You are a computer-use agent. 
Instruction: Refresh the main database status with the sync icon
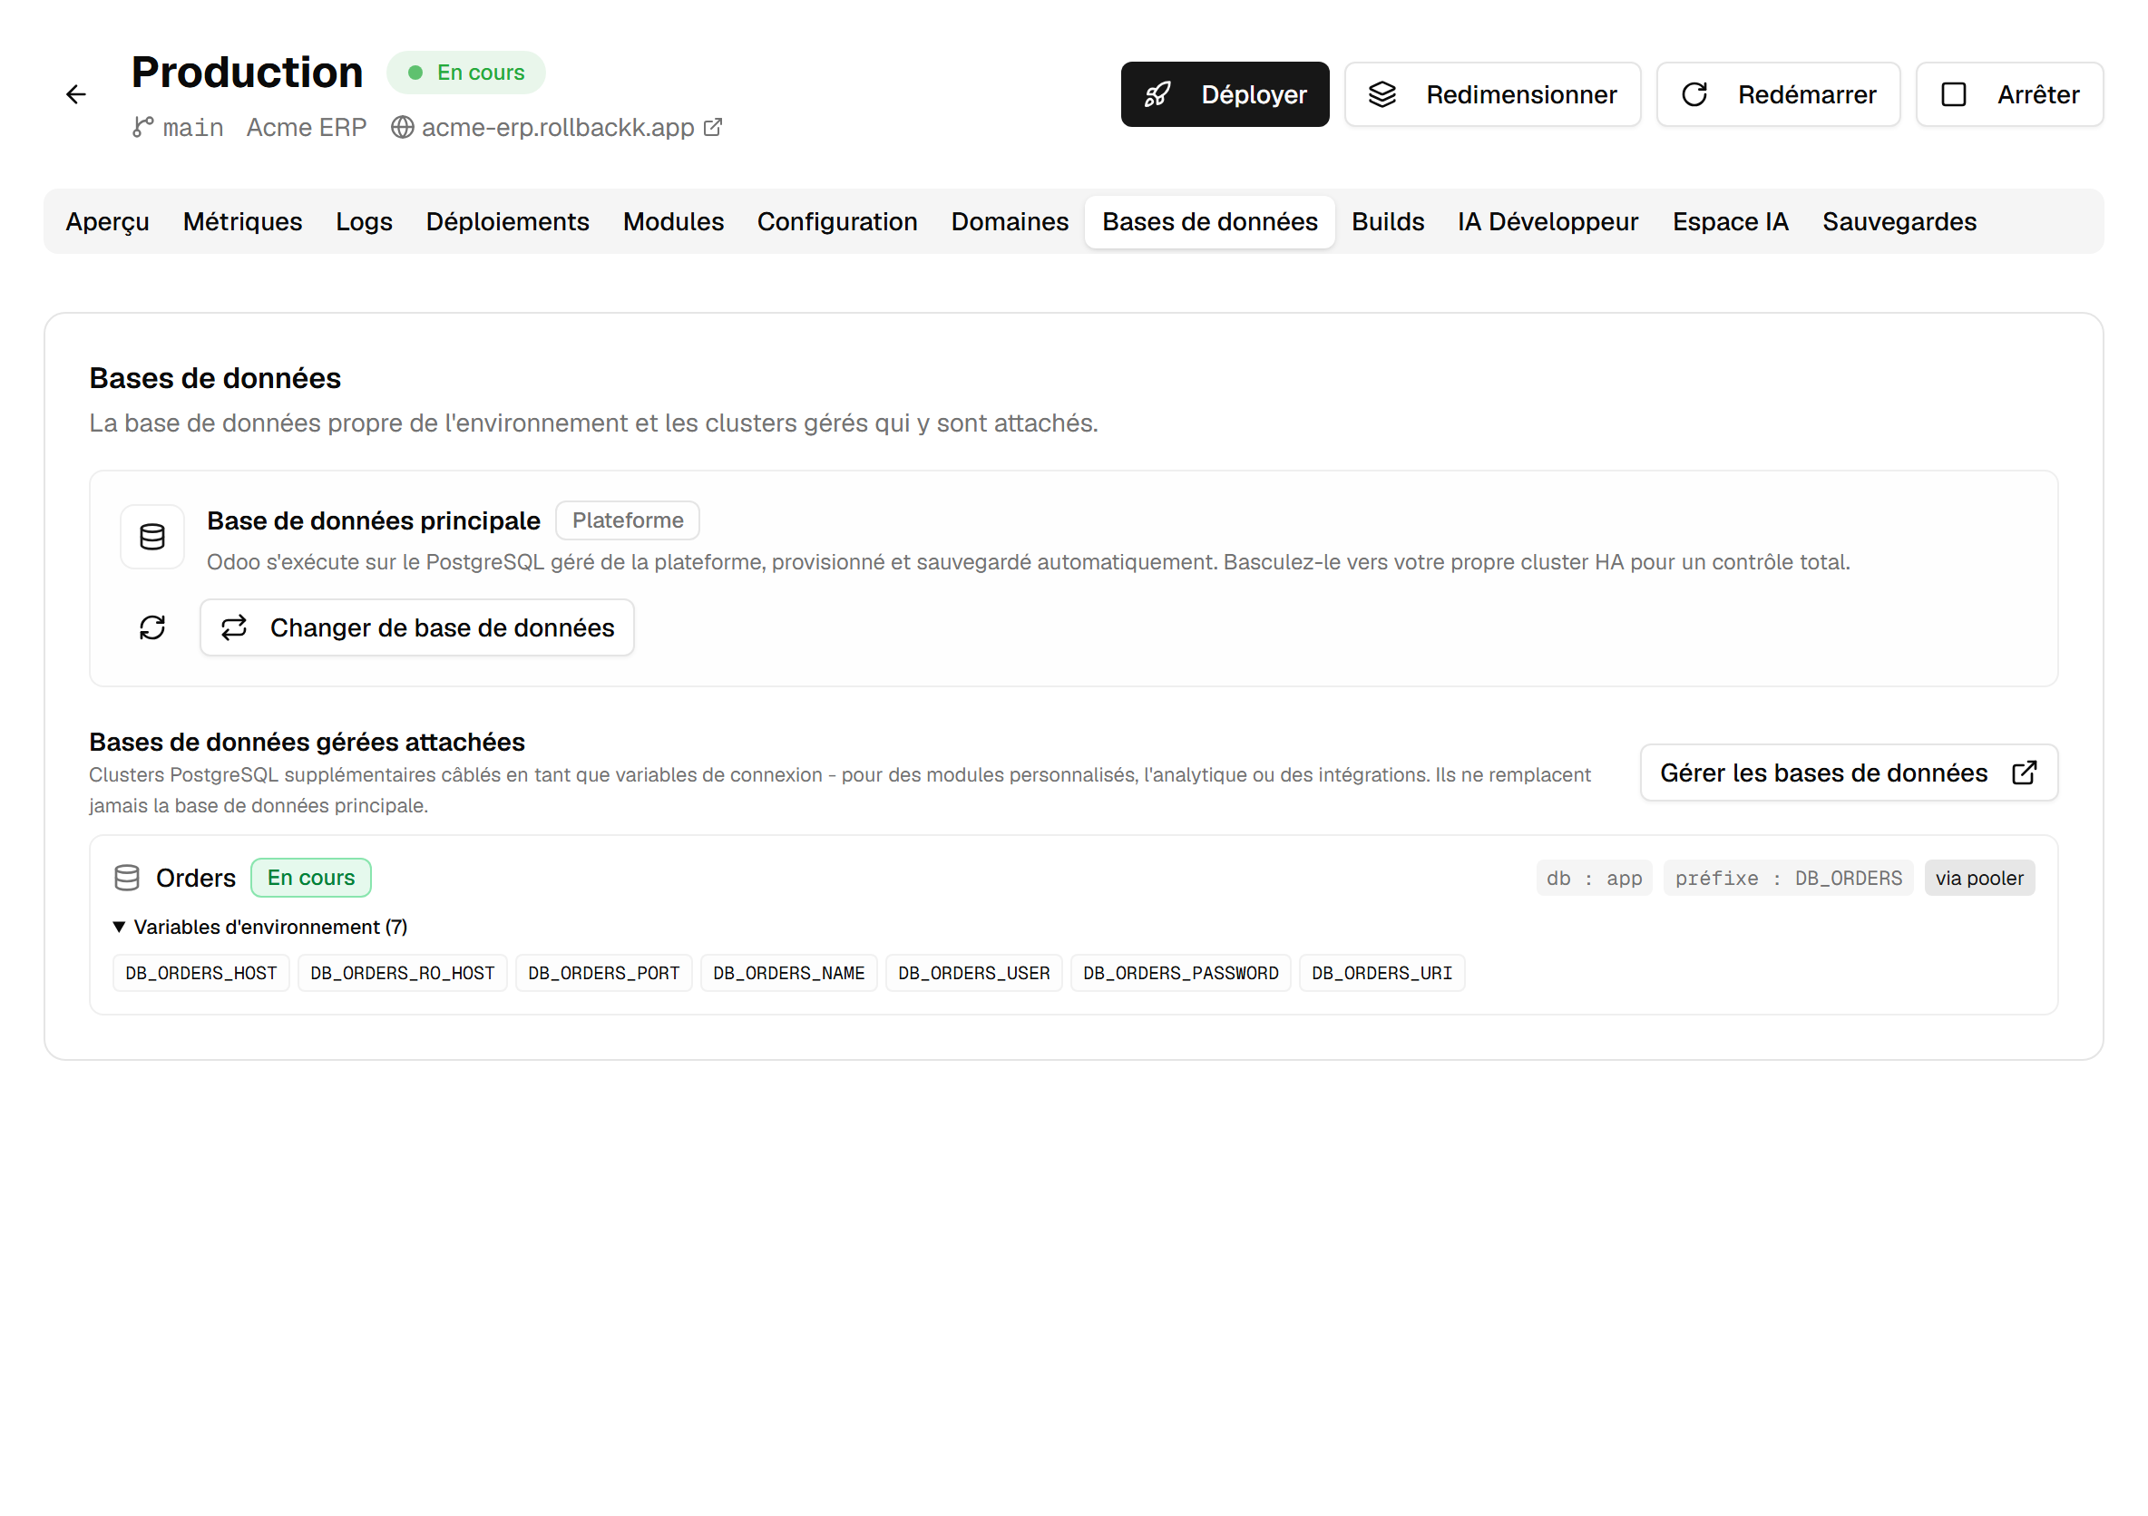coord(152,627)
